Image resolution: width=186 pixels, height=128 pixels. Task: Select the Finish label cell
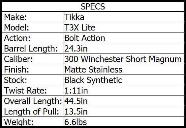point(33,69)
